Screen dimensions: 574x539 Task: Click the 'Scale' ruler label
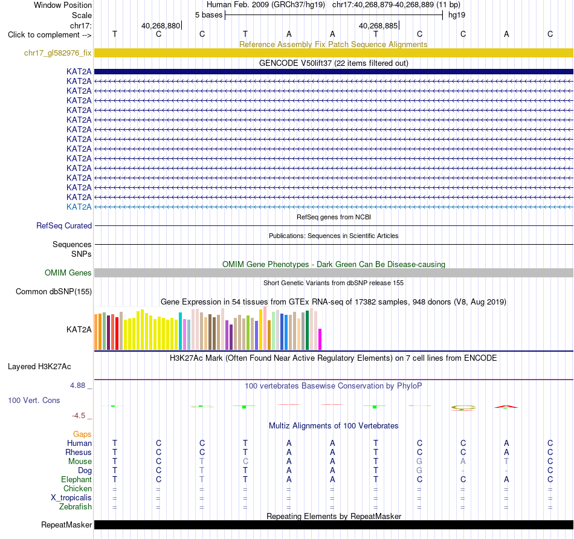[82, 15]
